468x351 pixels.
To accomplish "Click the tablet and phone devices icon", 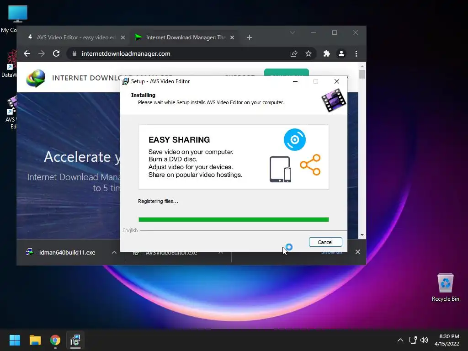I will click(280, 169).
